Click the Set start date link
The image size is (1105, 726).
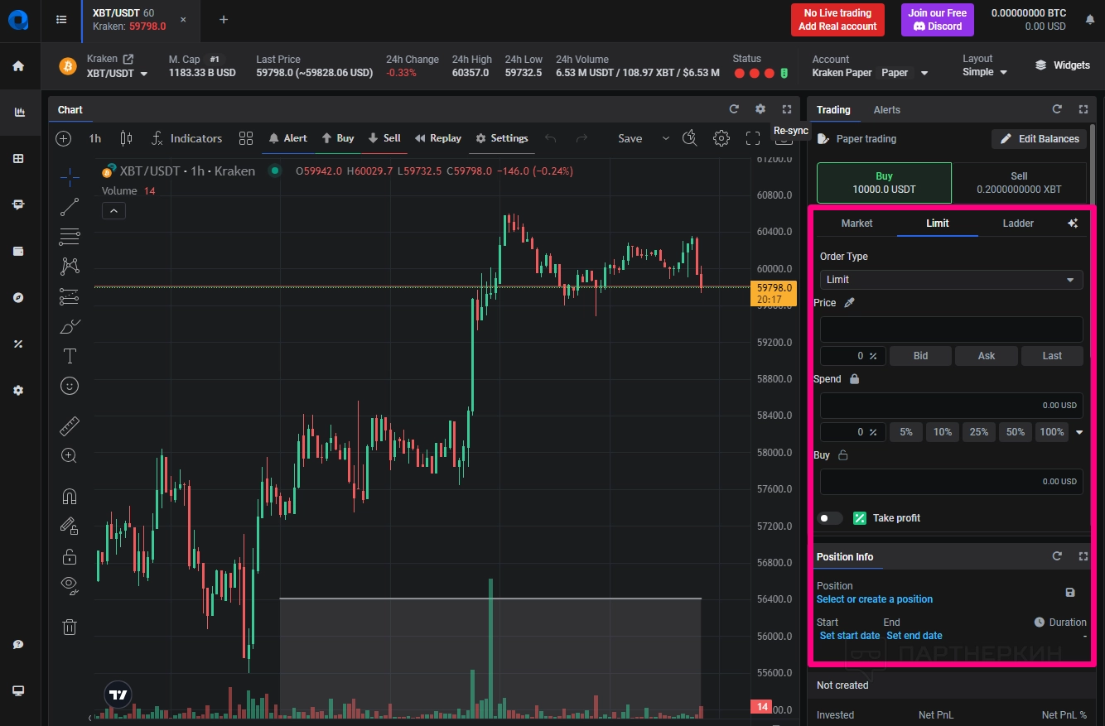pos(850,636)
